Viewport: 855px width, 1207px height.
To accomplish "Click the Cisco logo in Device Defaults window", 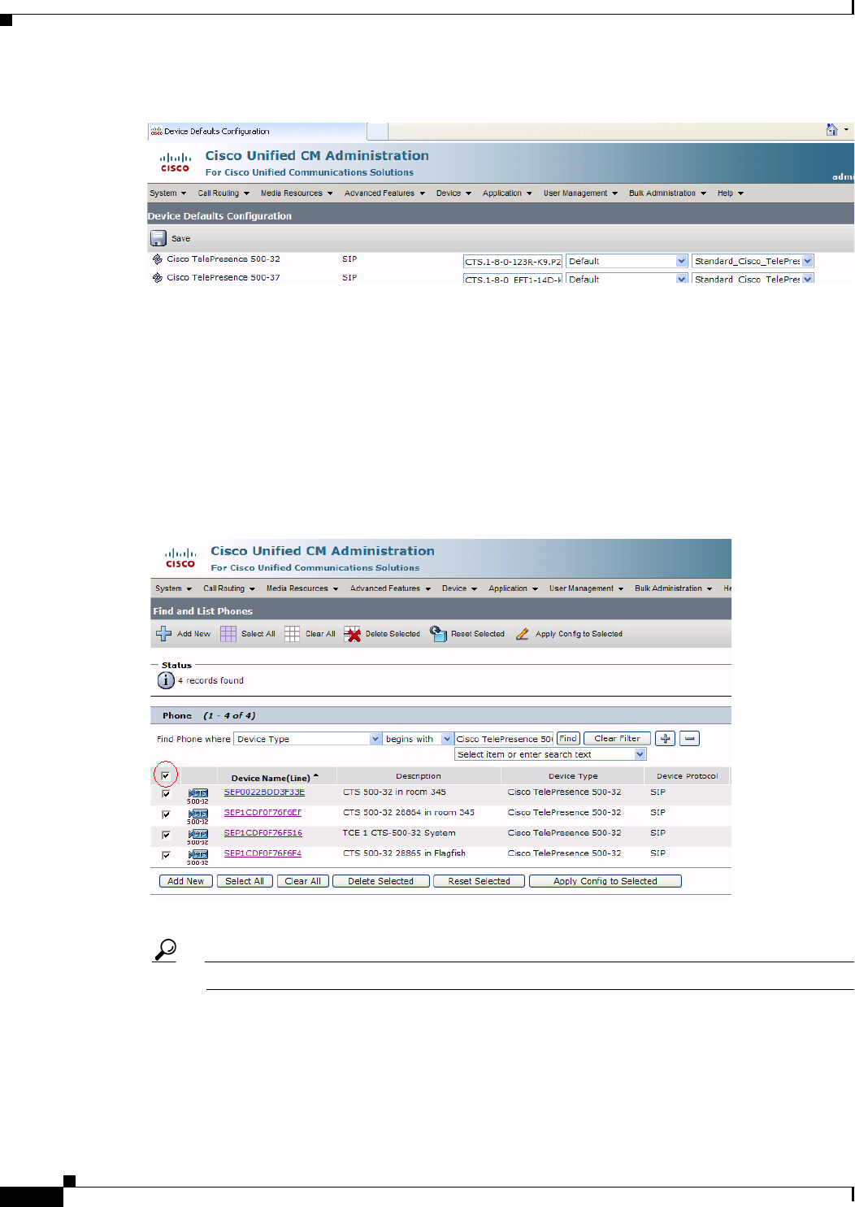I will (x=175, y=163).
